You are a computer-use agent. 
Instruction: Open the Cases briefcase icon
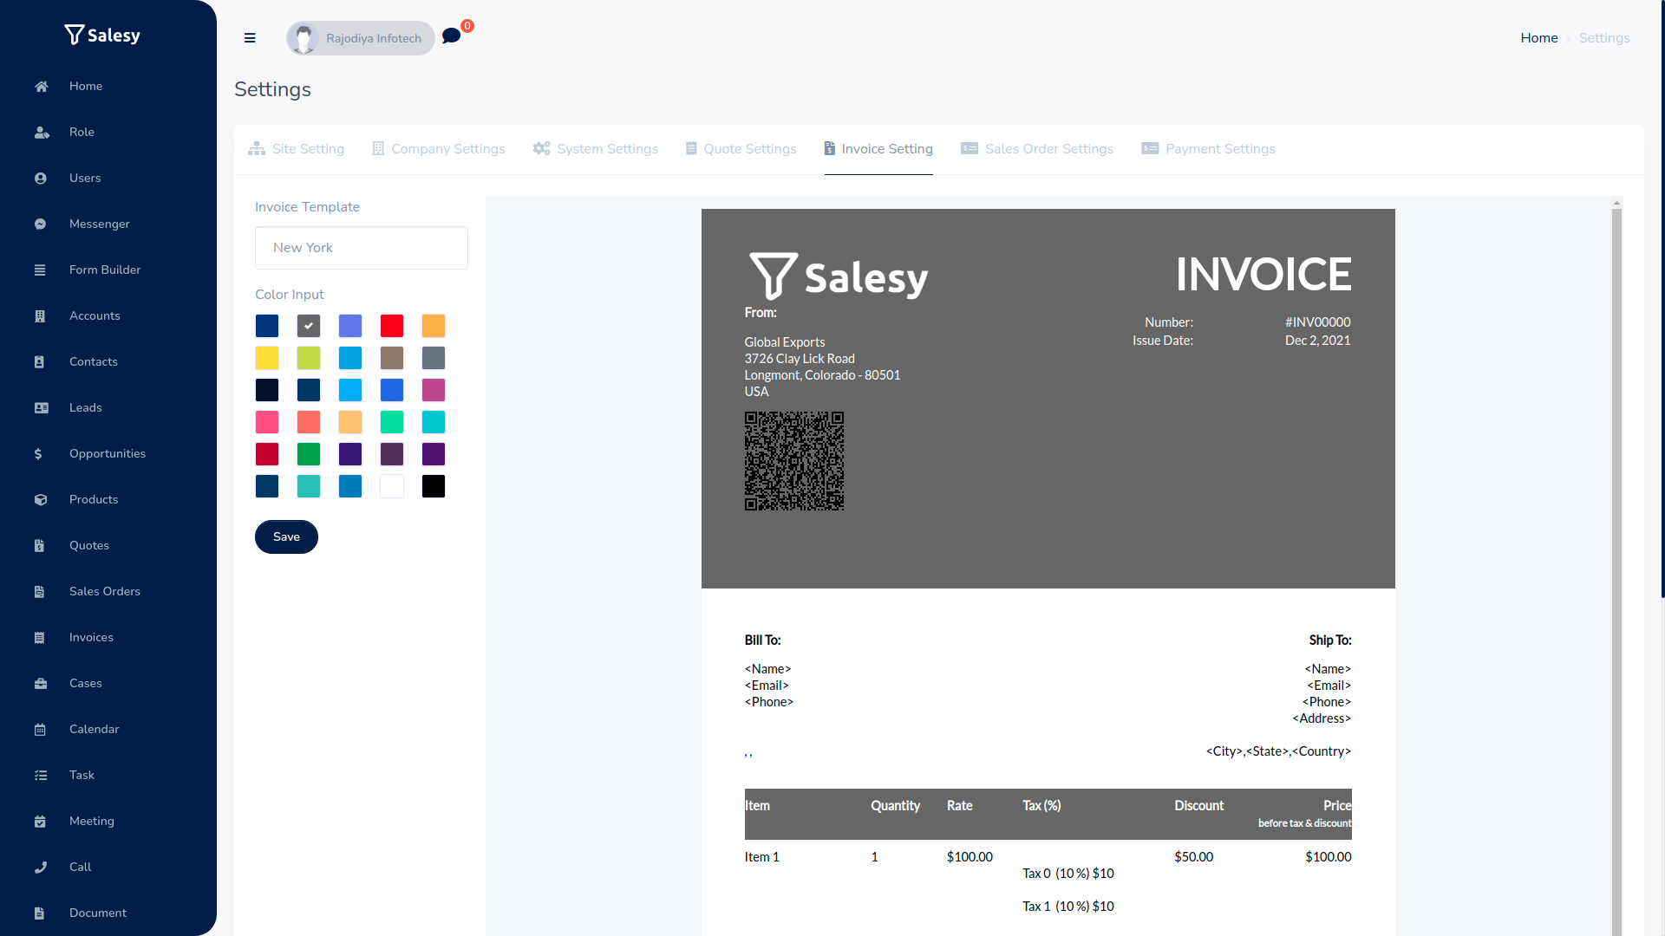(41, 683)
